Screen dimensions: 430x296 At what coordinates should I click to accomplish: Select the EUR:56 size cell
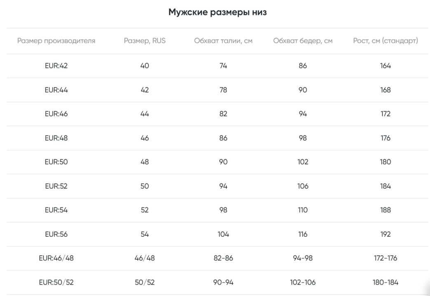56,234
